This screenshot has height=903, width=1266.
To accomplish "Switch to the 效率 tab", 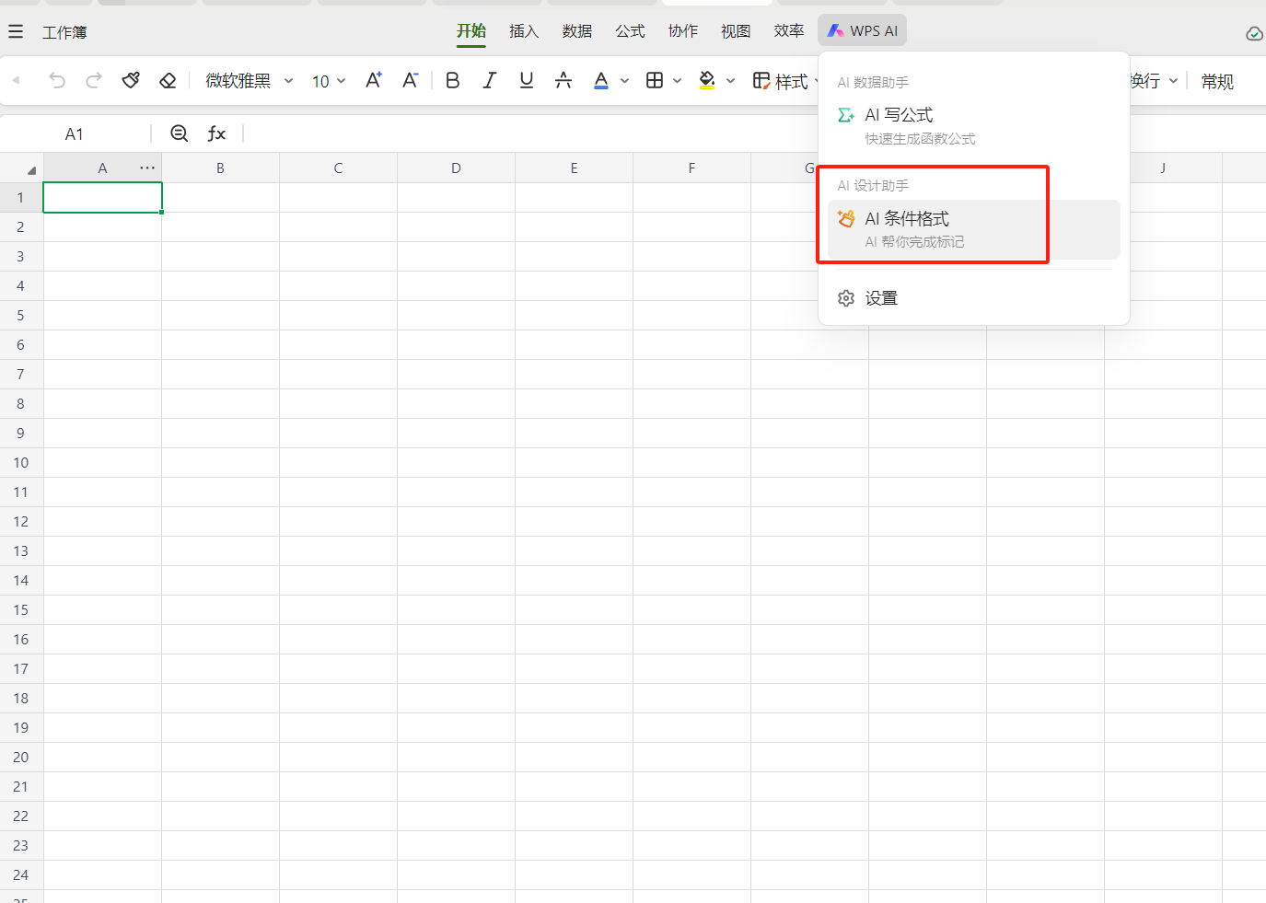I will [789, 31].
